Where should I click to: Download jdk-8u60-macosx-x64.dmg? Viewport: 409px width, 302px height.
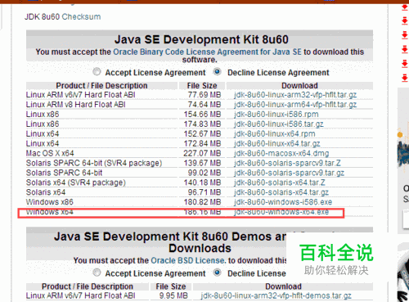(x=281, y=153)
